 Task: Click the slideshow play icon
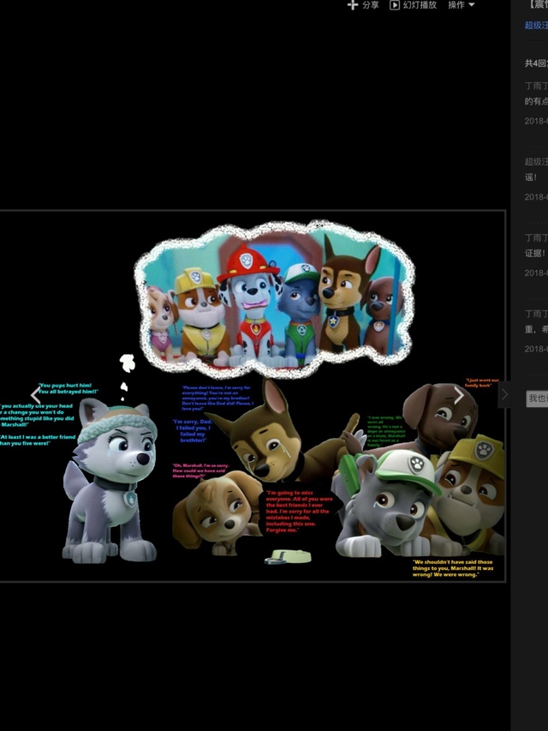click(395, 5)
